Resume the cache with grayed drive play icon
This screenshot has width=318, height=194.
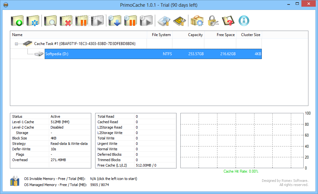[x=97, y=21]
